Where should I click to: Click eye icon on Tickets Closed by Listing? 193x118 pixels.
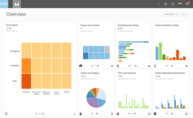tap(167, 66)
